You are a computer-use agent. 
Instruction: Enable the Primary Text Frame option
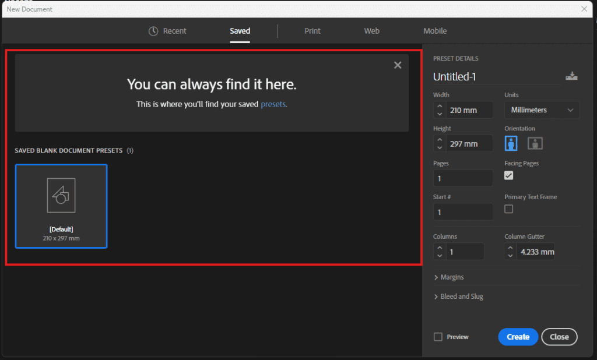pyautogui.click(x=508, y=209)
